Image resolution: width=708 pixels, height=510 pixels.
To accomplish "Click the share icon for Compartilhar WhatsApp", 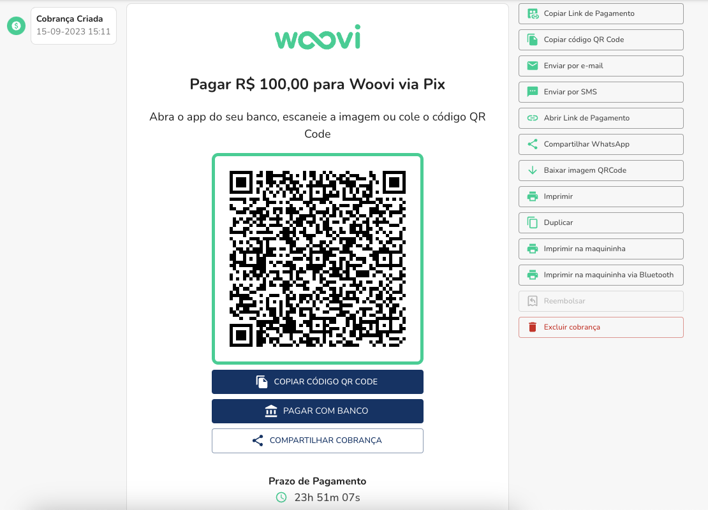I will pos(533,144).
